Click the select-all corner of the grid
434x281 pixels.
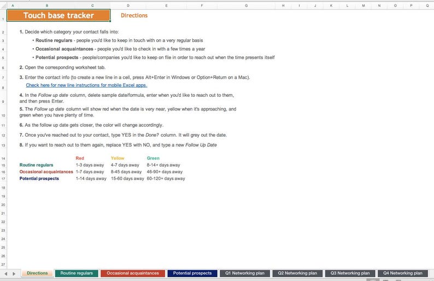coord(3,5)
